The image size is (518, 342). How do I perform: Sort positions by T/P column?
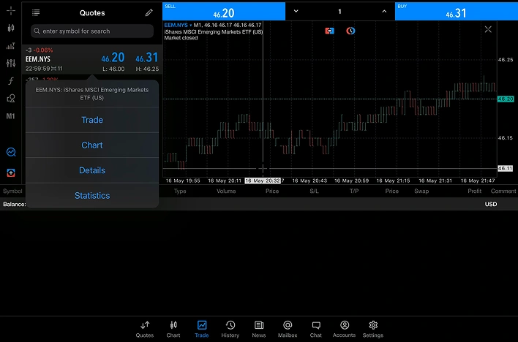coord(354,191)
